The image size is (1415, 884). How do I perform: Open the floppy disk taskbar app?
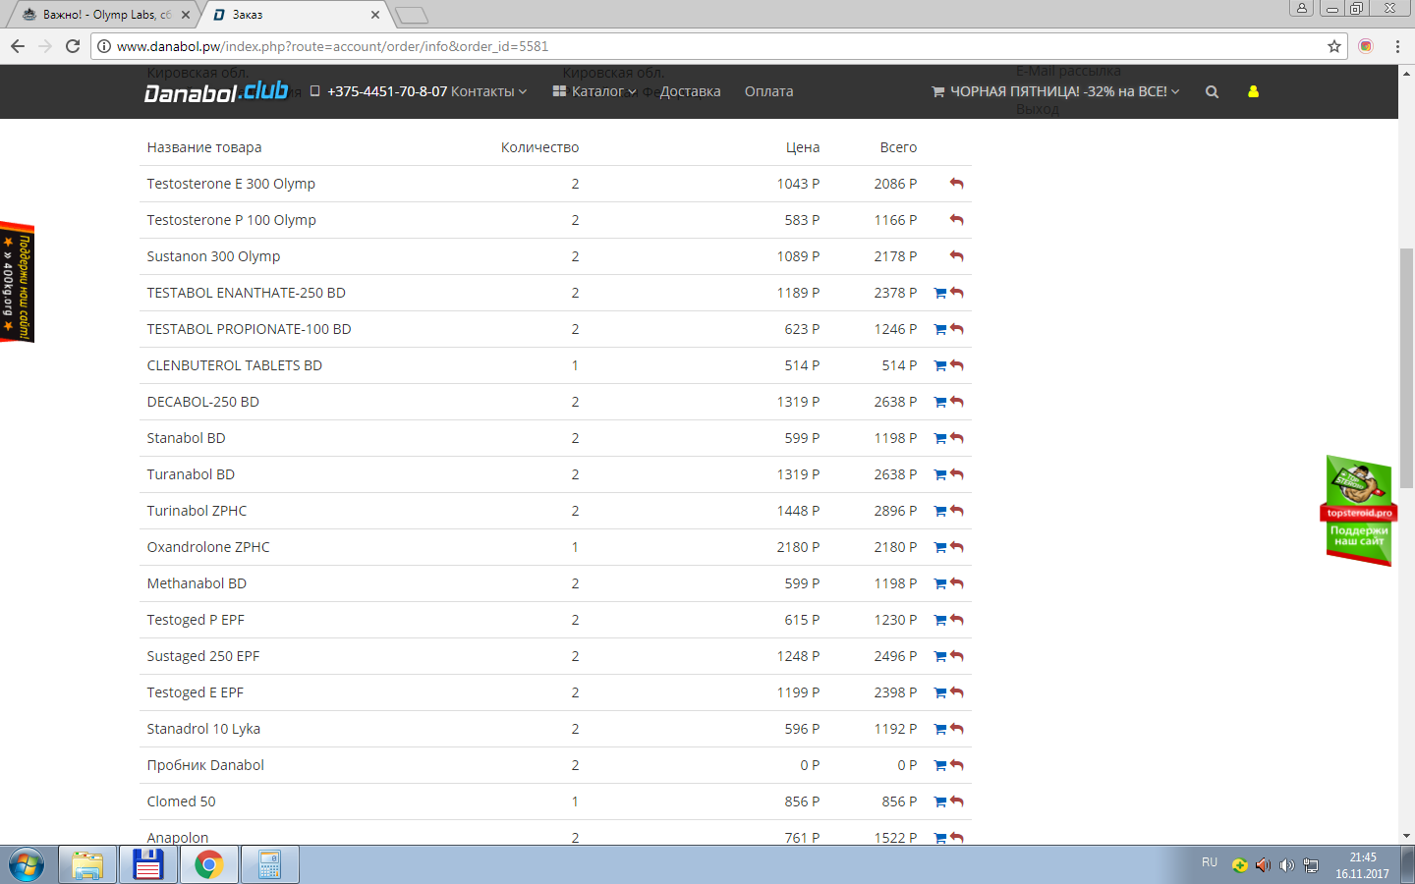(148, 865)
